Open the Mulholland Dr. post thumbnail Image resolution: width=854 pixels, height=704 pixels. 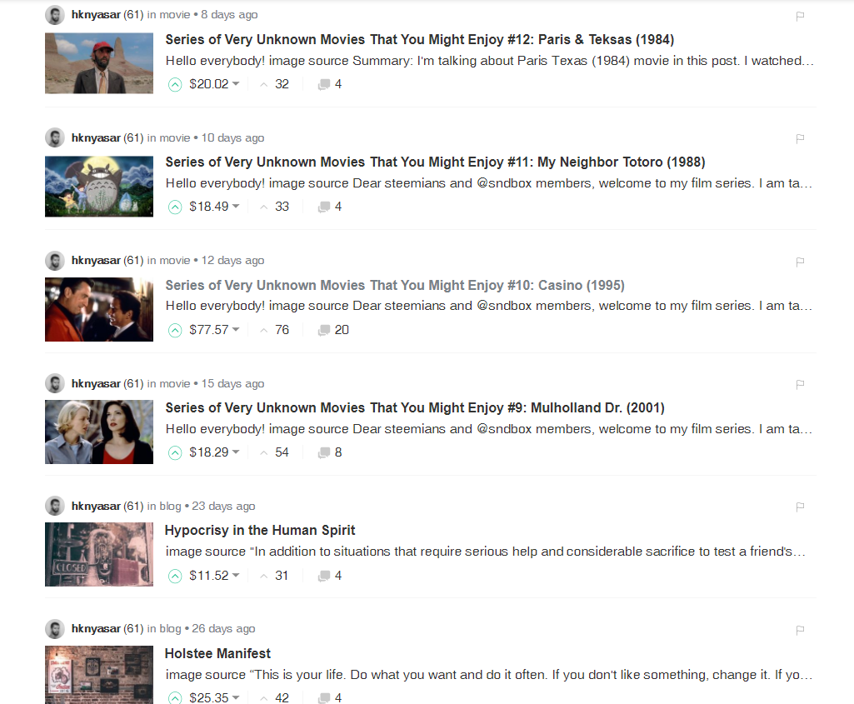(x=99, y=432)
